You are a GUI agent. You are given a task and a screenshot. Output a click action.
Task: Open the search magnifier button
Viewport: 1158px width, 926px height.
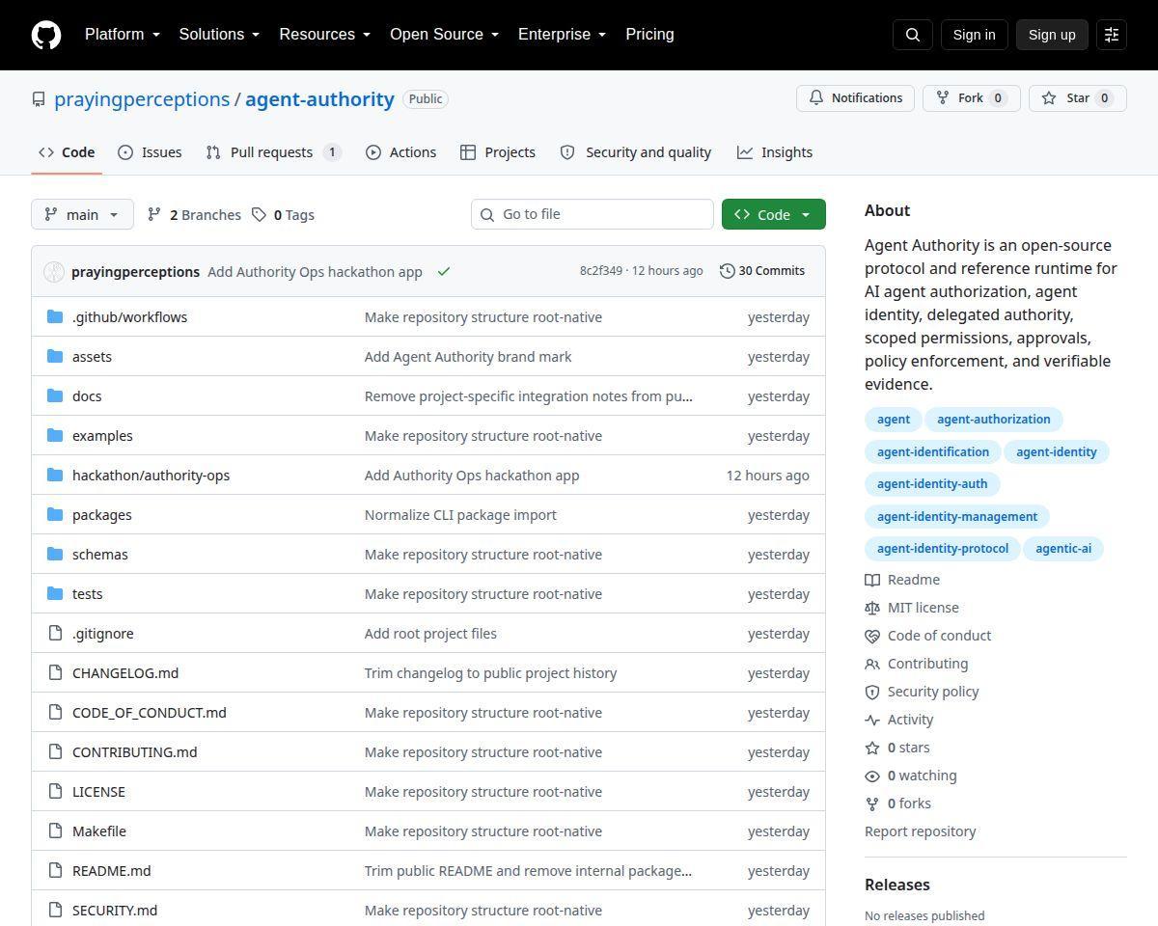[x=913, y=35]
